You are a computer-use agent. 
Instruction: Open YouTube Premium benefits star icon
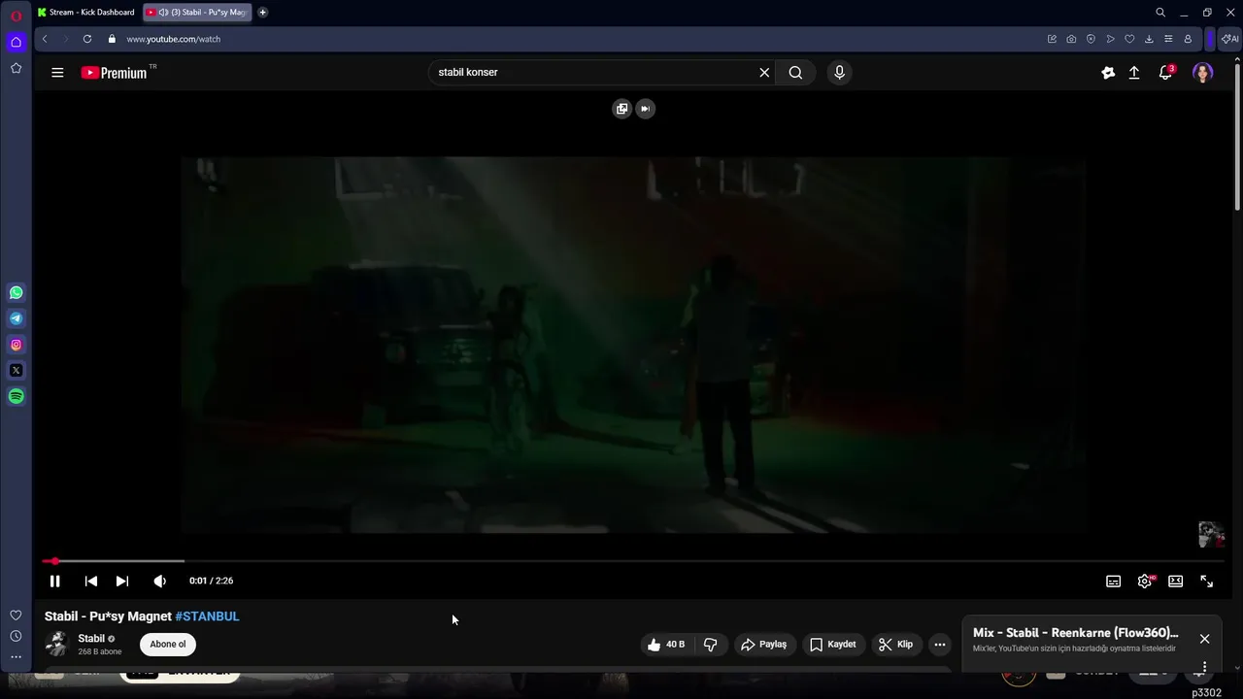[1108, 72]
